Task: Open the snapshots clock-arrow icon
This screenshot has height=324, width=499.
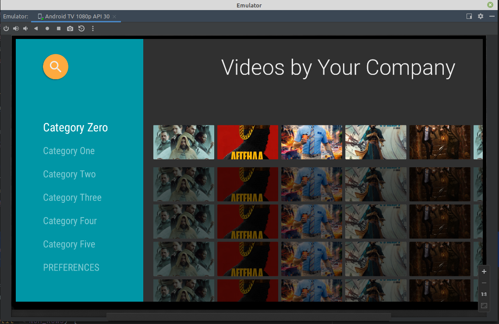Action: pyautogui.click(x=81, y=28)
